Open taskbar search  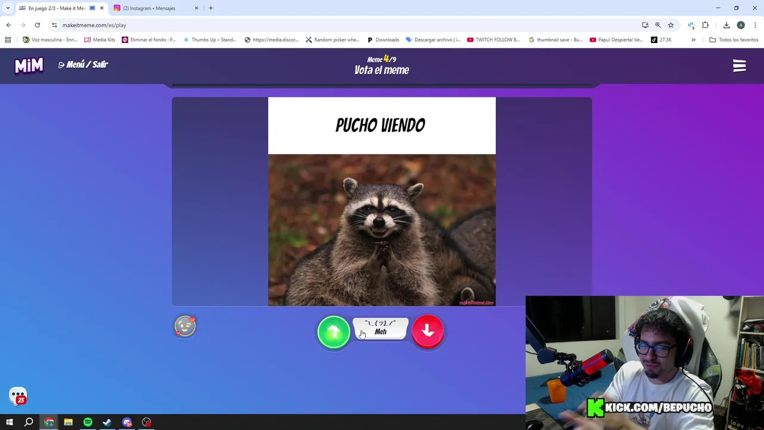29,422
